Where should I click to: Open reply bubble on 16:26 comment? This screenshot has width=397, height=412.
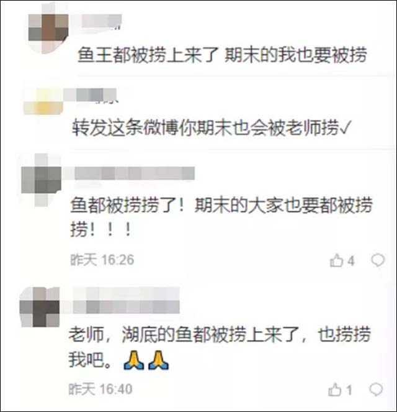378,260
